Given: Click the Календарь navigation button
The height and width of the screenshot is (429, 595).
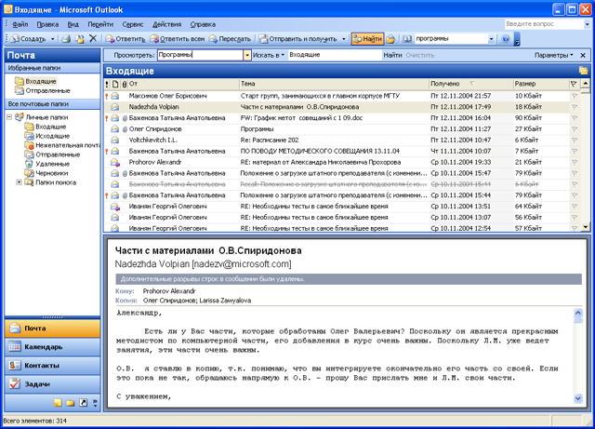Looking at the screenshot, I should pos(52,346).
